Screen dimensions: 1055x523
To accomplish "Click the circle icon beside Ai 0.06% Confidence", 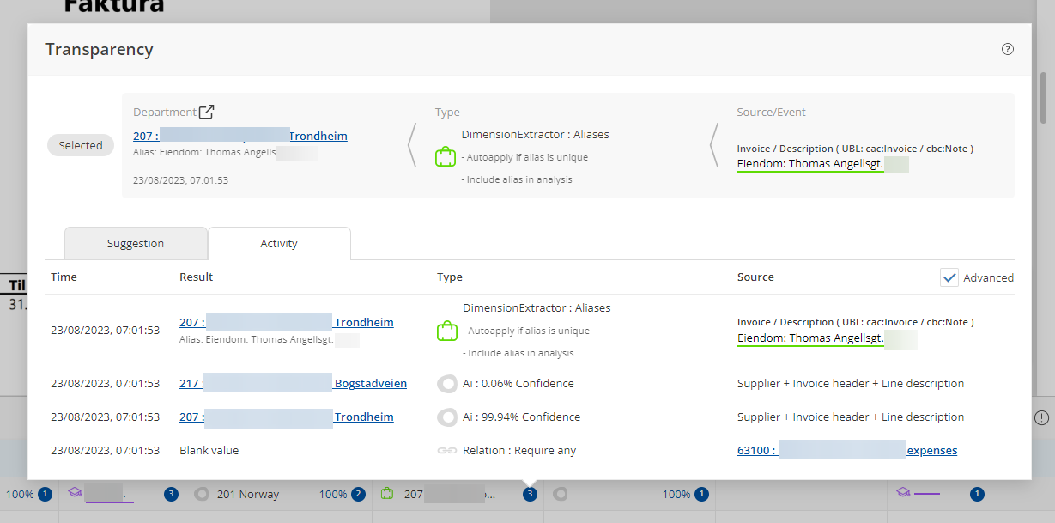I will point(446,384).
